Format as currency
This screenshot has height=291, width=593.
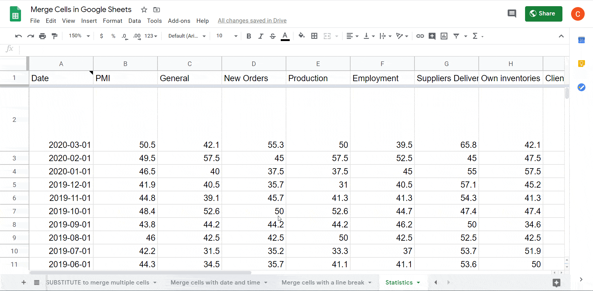click(x=102, y=36)
